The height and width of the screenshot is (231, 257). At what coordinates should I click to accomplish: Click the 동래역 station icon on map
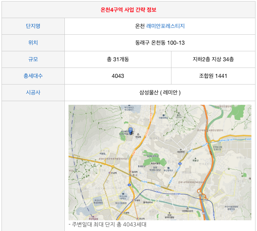(130, 172)
